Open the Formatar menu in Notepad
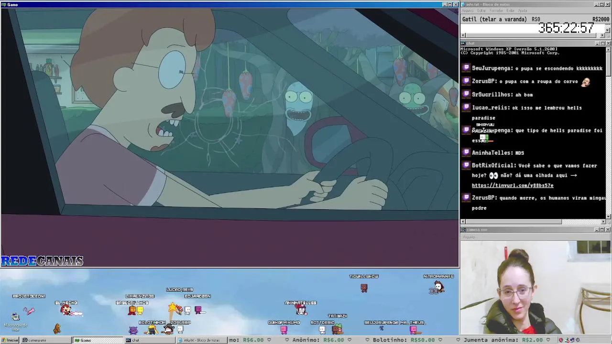Image resolution: width=612 pixels, height=344 pixels. 496,11
